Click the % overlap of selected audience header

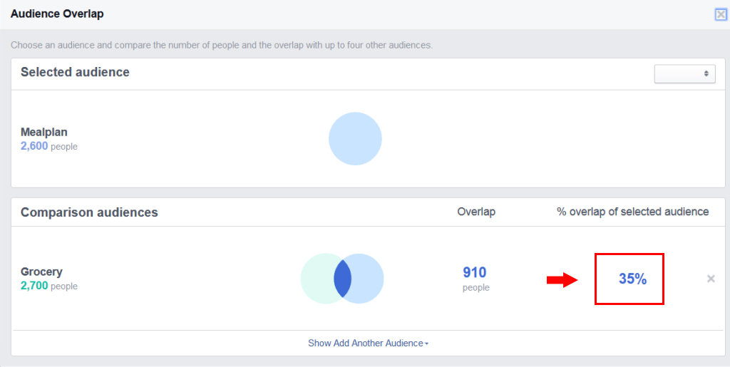pyautogui.click(x=633, y=212)
